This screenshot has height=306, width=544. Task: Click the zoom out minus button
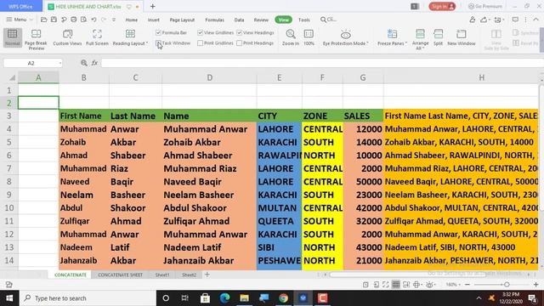(467, 285)
